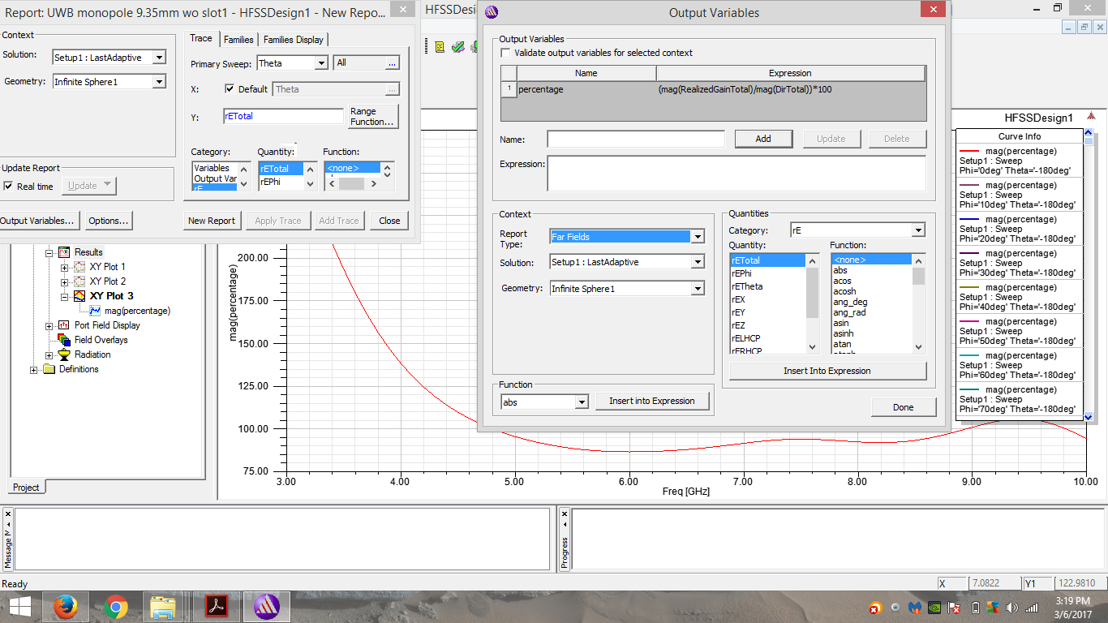Click the HFSS icon in Output Variables title bar
This screenshot has height=623, width=1108.
pyautogui.click(x=491, y=12)
